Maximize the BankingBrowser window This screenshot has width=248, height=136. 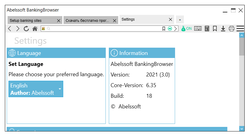click(233, 11)
